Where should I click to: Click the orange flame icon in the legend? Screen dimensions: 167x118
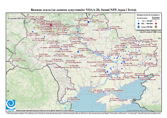click(156, 27)
